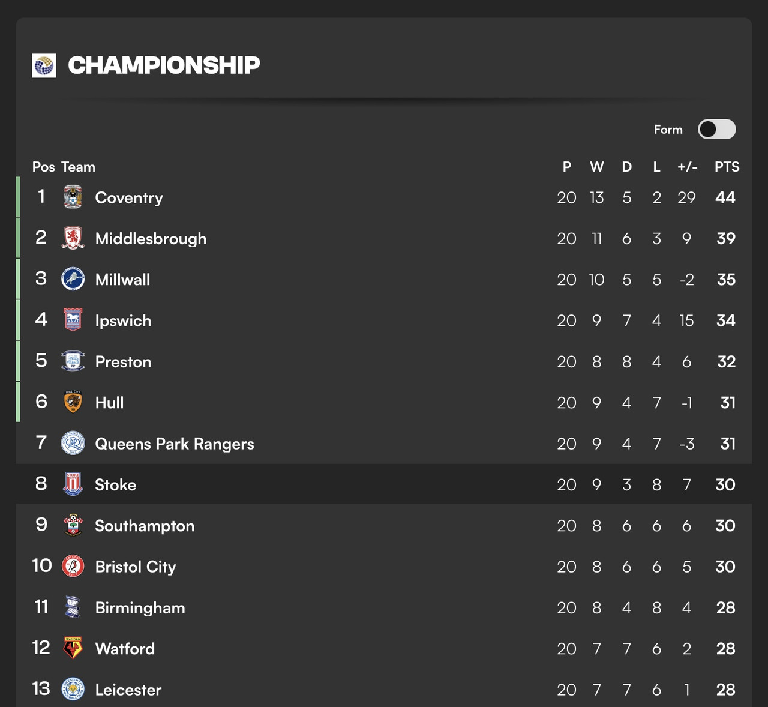Click the Queens Park Rangers crest

click(x=73, y=443)
